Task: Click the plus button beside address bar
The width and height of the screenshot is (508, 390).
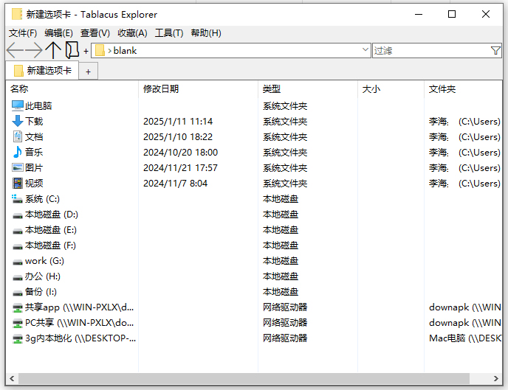Action: point(86,51)
